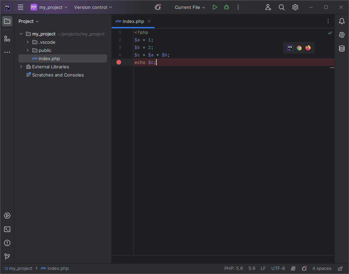Close the index.php editor tab
Image resolution: width=349 pixels, height=274 pixels.
click(x=149, y=21)
